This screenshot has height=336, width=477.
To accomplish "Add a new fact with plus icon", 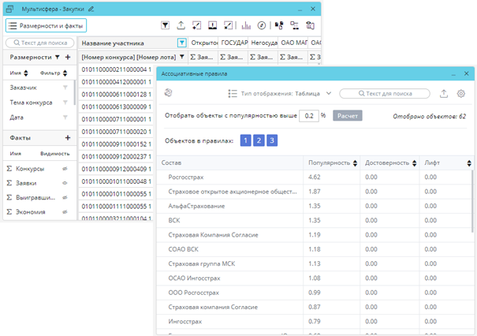I will tap(67, 138).
